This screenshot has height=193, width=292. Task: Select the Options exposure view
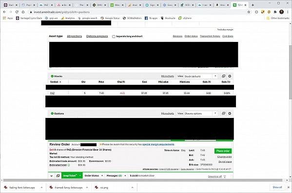97,36
